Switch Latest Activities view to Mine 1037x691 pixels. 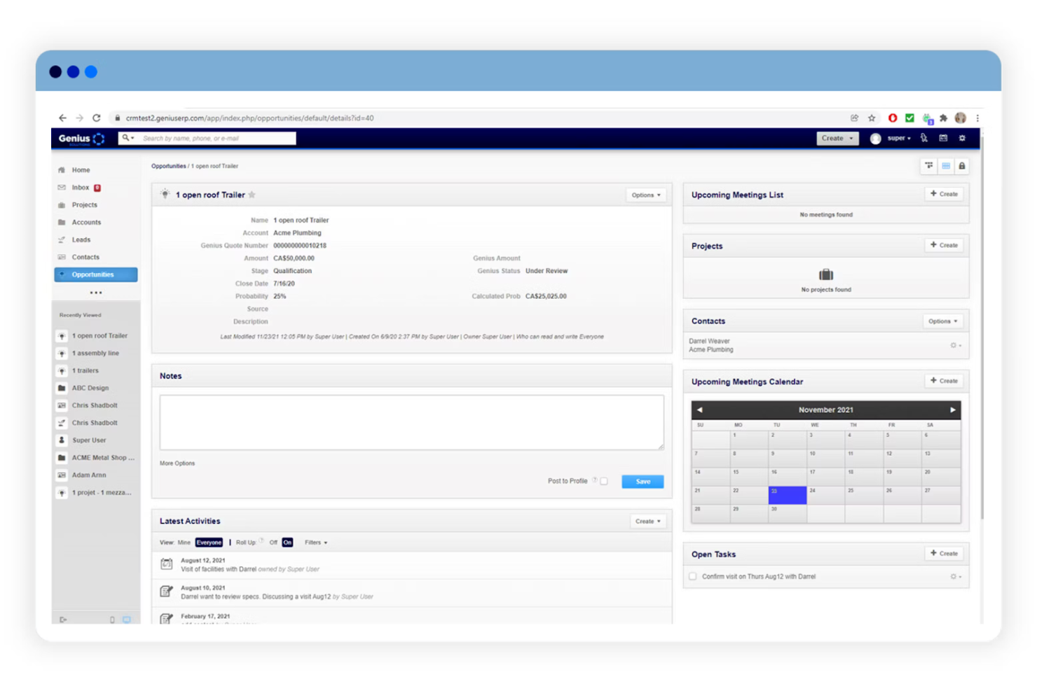[184, 542]
